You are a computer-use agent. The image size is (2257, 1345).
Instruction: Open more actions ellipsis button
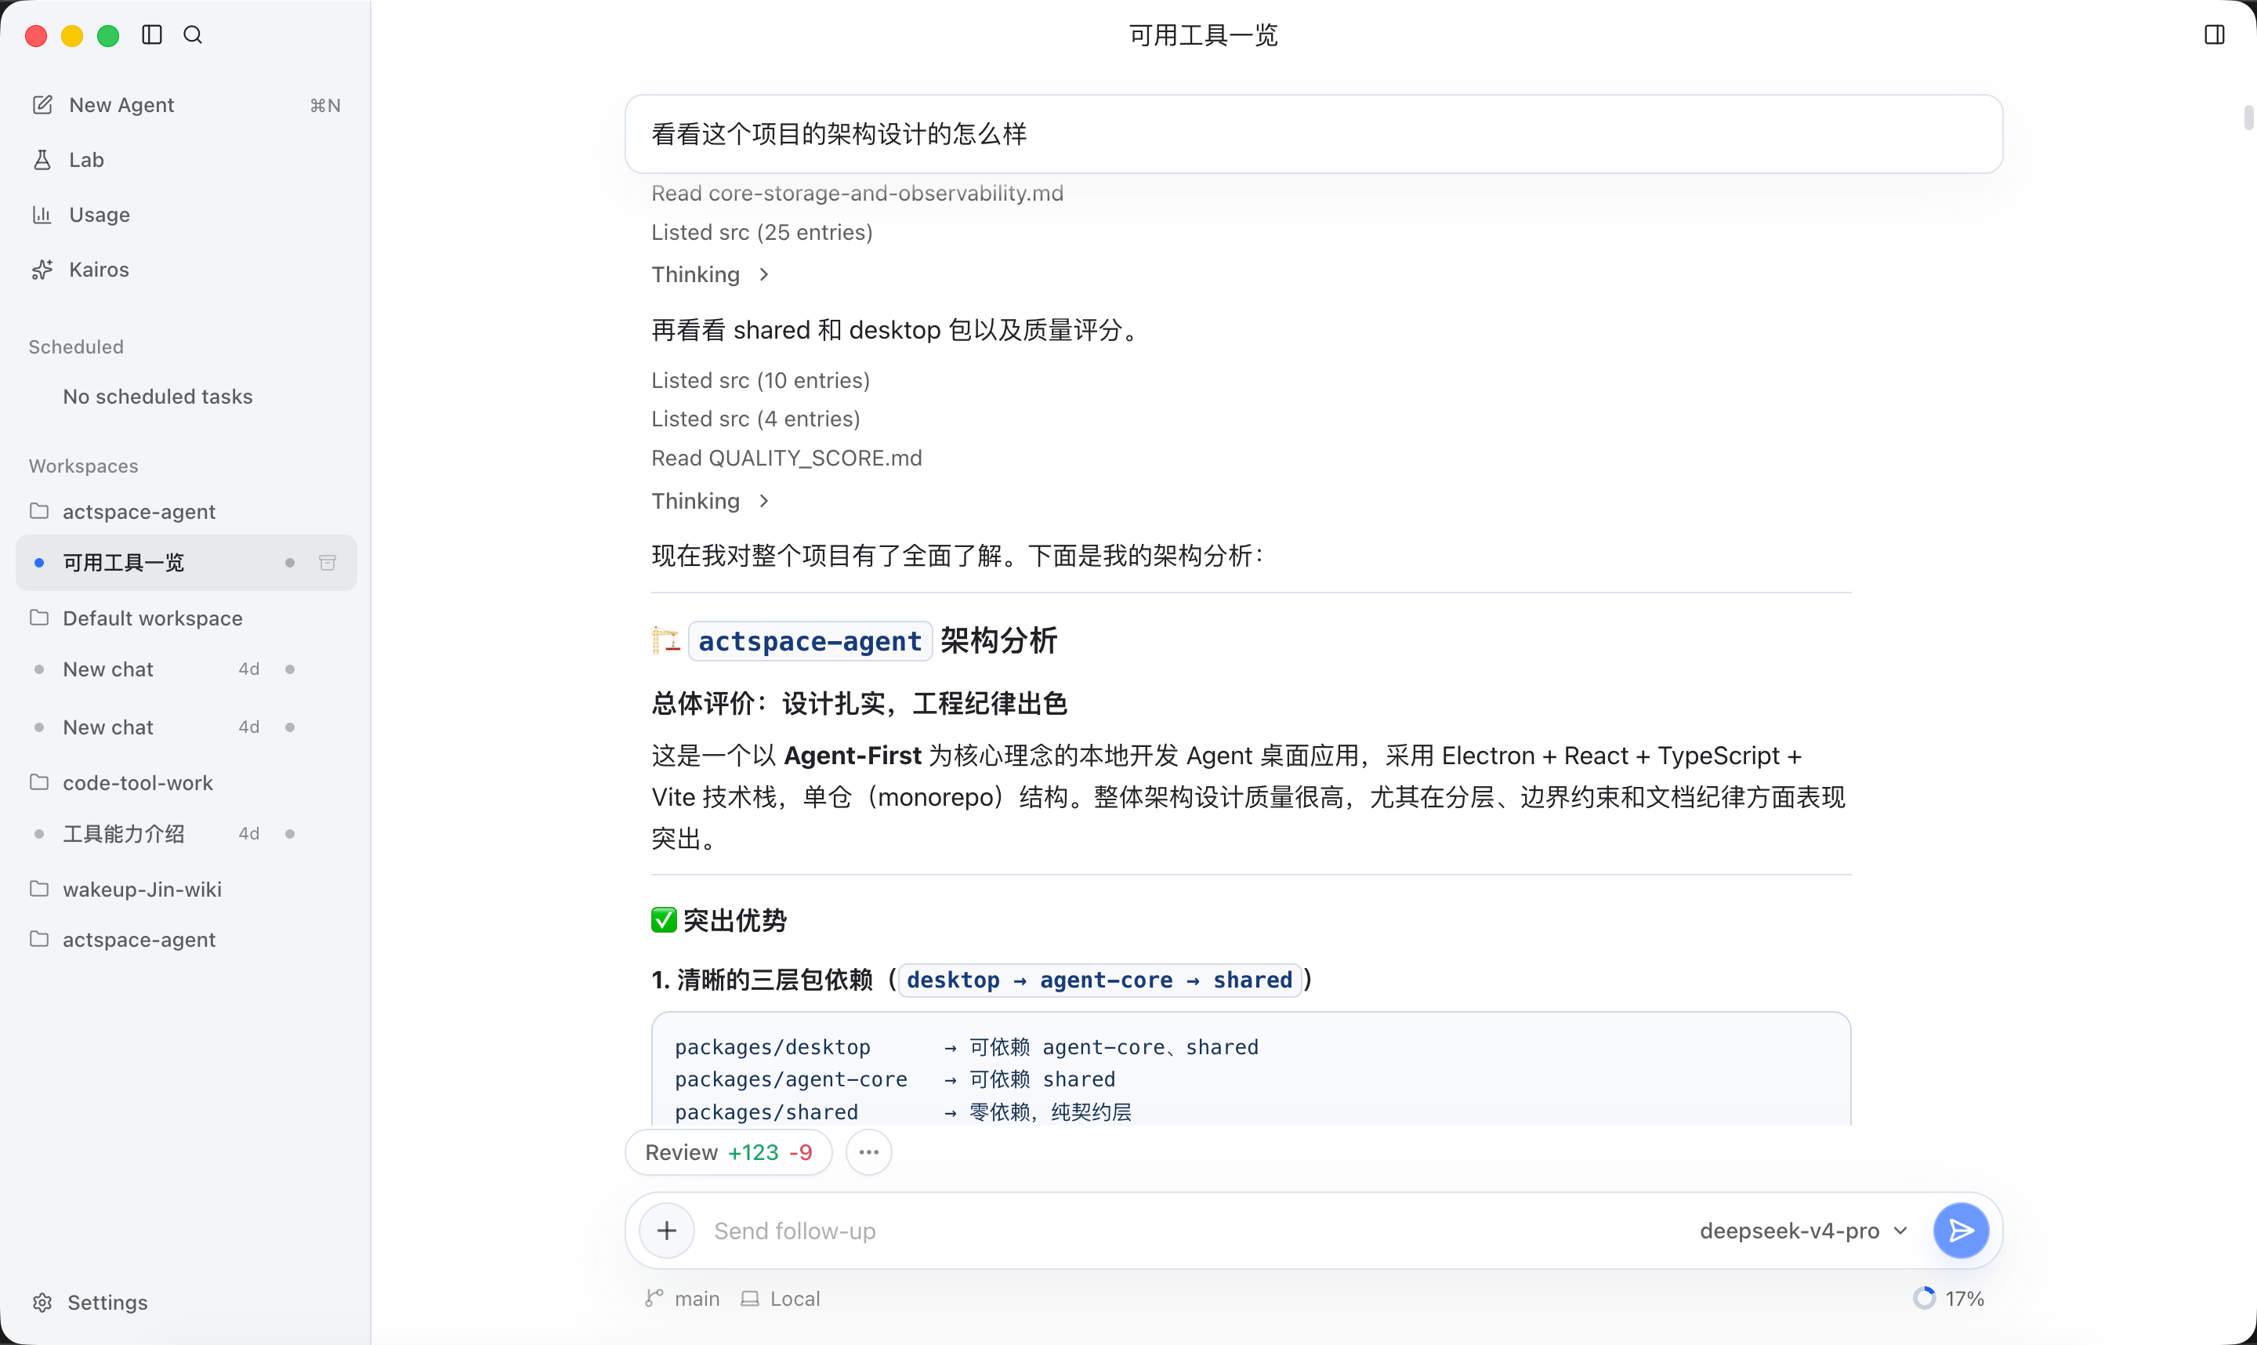(x=869, y=1152)
